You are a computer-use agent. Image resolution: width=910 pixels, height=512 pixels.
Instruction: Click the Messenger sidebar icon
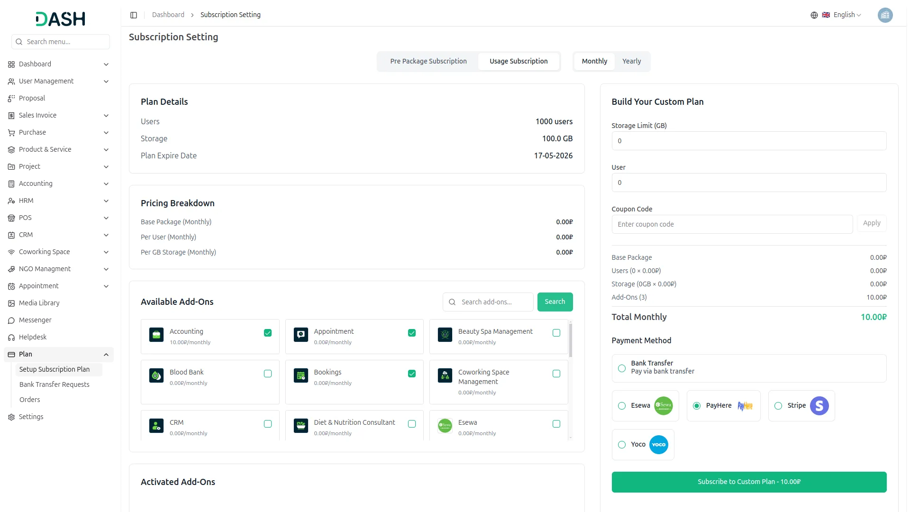click(11, 320)
